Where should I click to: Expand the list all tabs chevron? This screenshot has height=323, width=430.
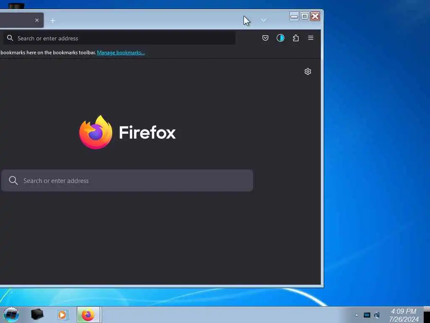(x=264, y=20)
